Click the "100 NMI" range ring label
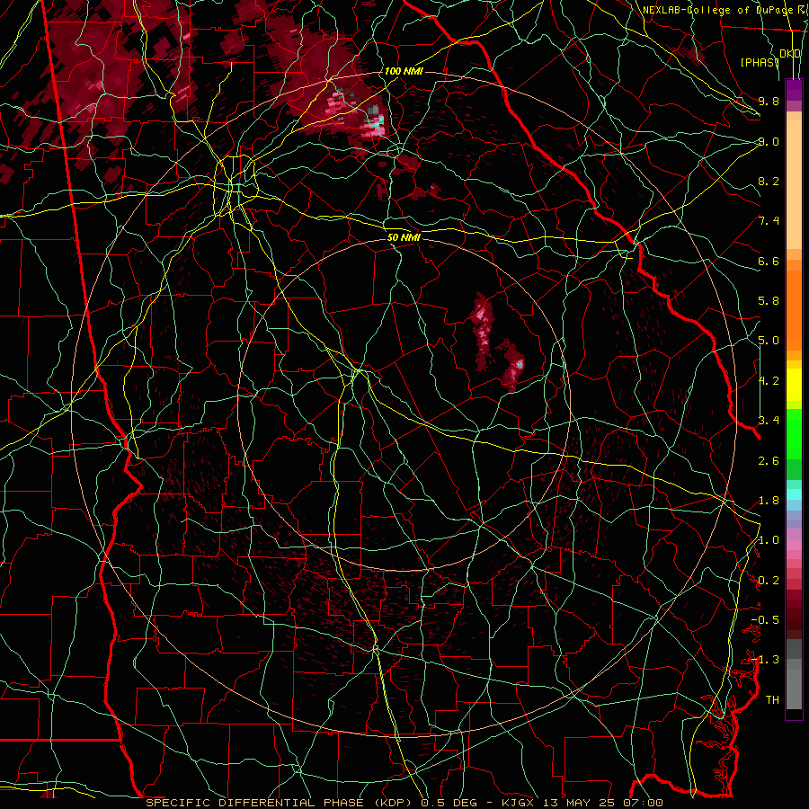This screenshot has height=809, width=809. (x=404, y=71)
